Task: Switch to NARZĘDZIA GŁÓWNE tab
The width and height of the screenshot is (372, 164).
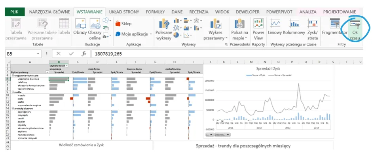Action: (x=49, y=11)
